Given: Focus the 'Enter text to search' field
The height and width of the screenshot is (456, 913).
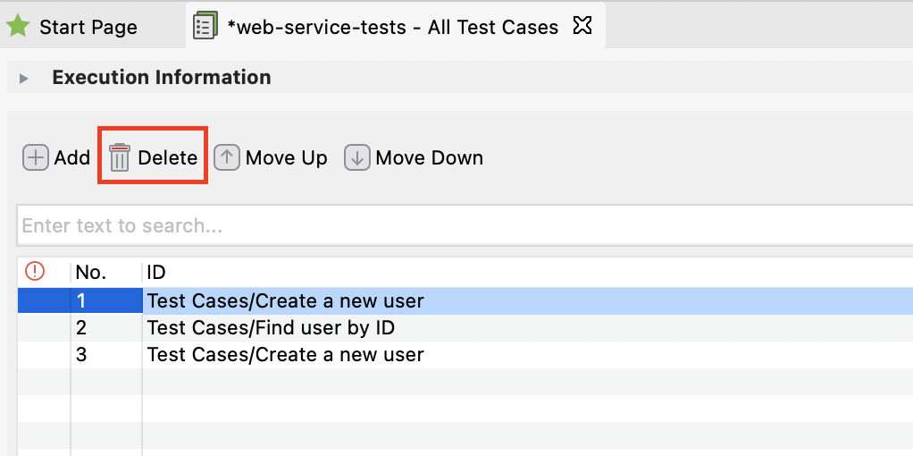Looking at the screenshot, I should click(x=447, y=225).
